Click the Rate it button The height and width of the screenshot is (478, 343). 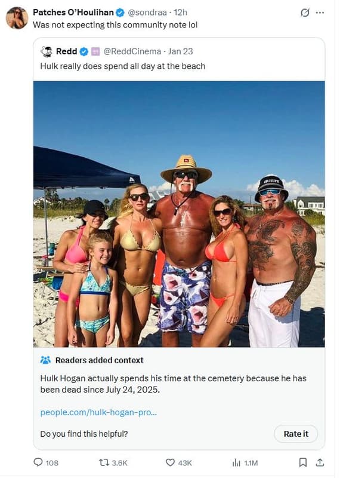point(296,434)
